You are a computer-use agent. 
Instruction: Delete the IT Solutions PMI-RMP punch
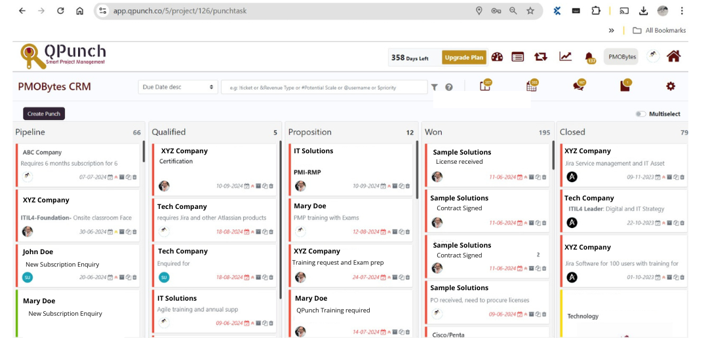pos(408,186)
